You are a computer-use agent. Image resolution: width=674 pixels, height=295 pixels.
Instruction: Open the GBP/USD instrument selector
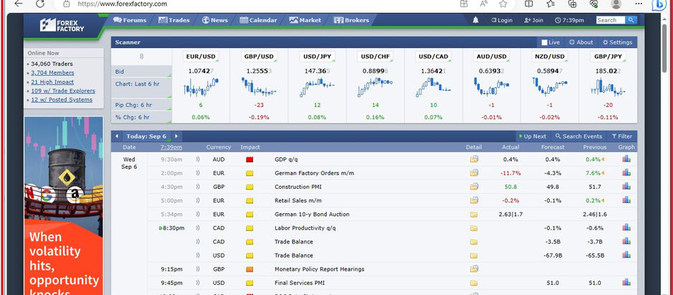click(259, 56)
